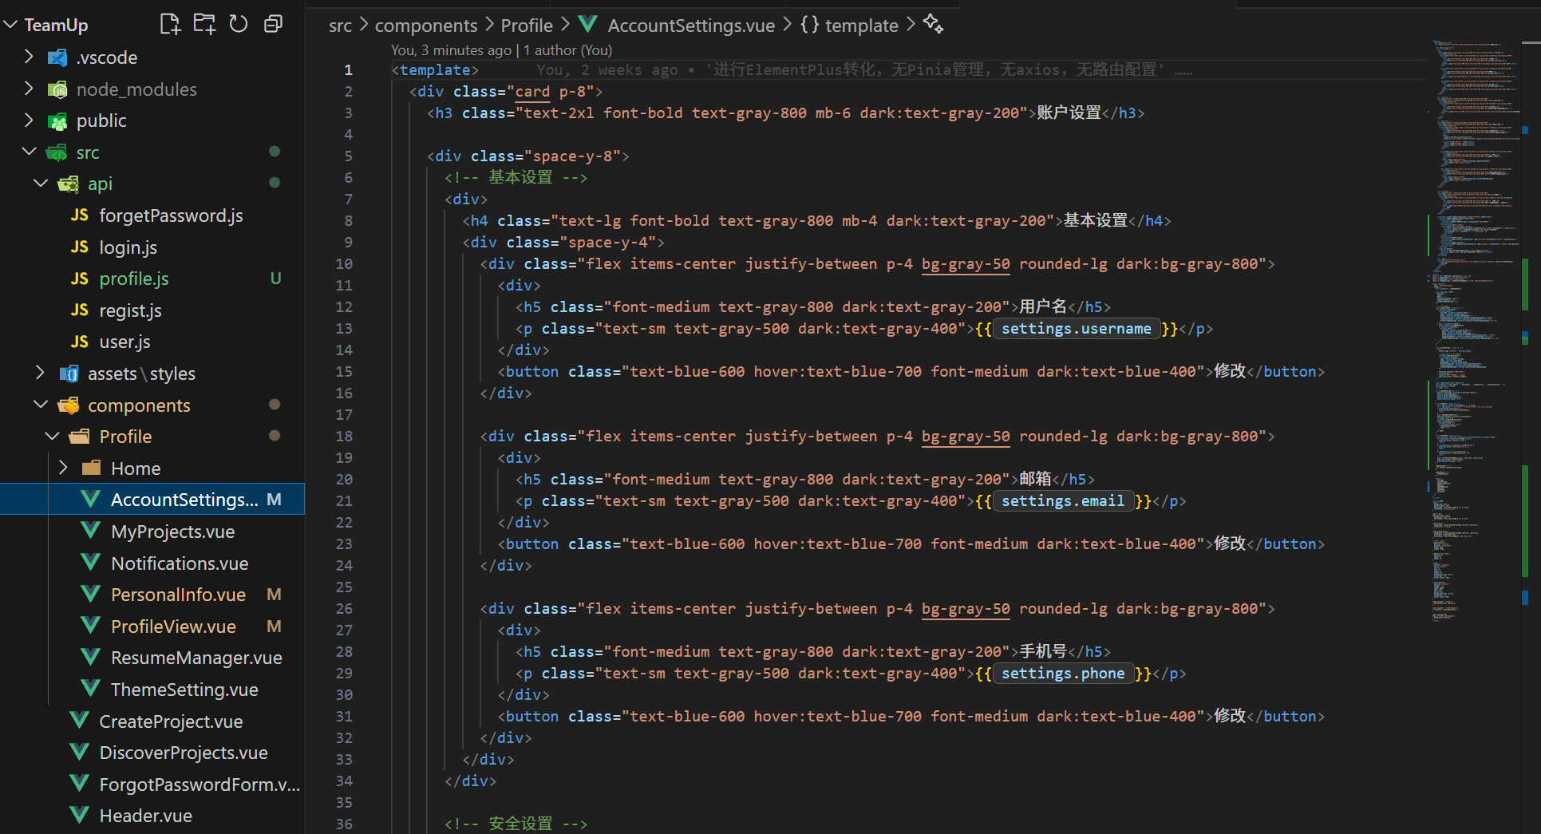Screen dimensions: 1541x834
Task: Click the node_modules folder icon
Action: coord(57,89)
